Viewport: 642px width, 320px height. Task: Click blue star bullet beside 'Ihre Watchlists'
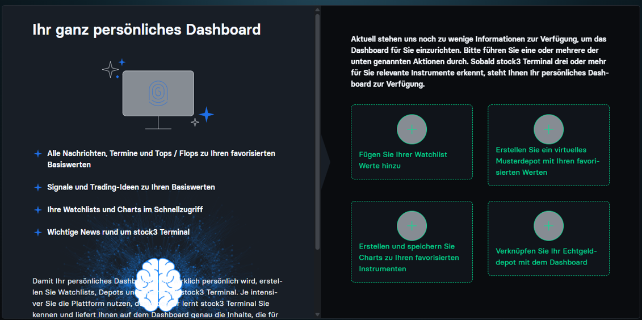point(37,210)
